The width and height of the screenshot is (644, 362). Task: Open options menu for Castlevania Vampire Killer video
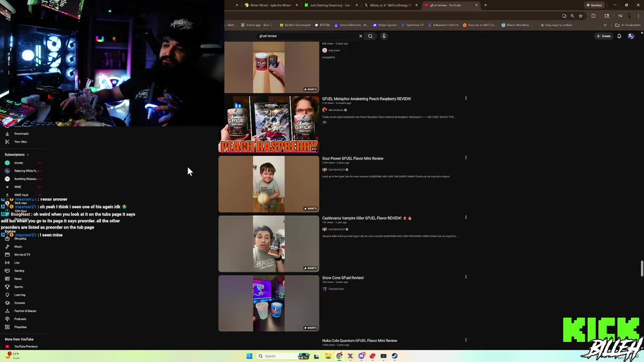pyautogui.click(x=466, y=218)
